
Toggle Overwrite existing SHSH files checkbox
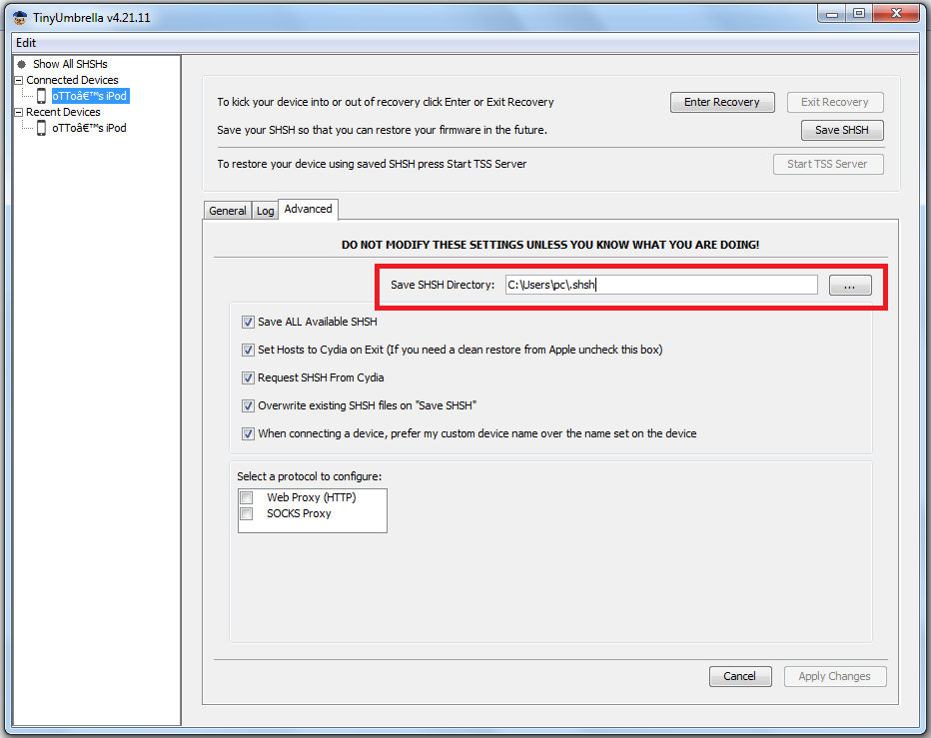pos(248,405)
